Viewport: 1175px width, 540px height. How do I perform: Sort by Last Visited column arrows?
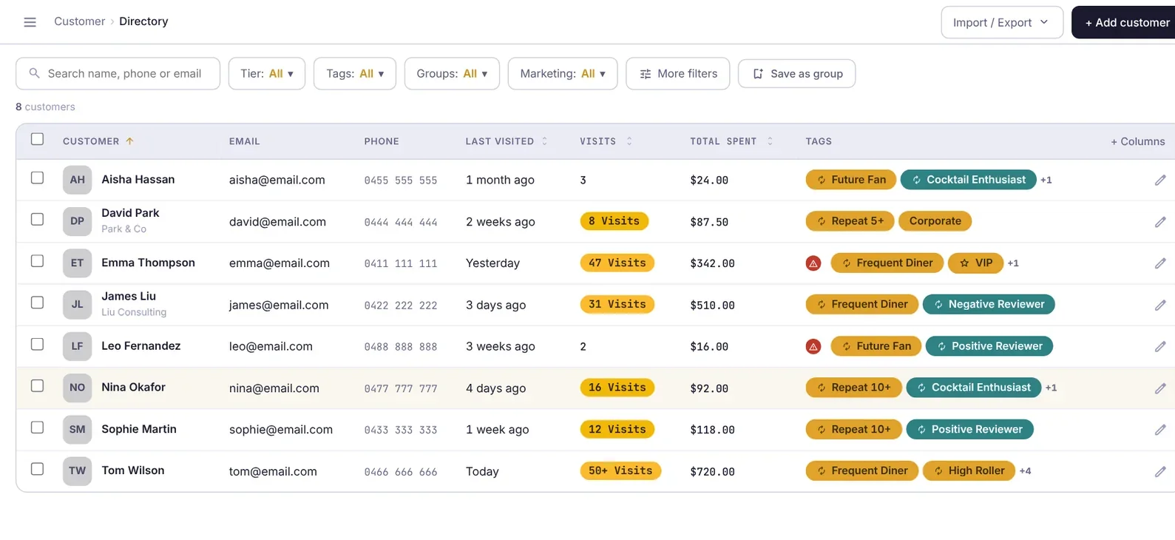click(545, 141)
